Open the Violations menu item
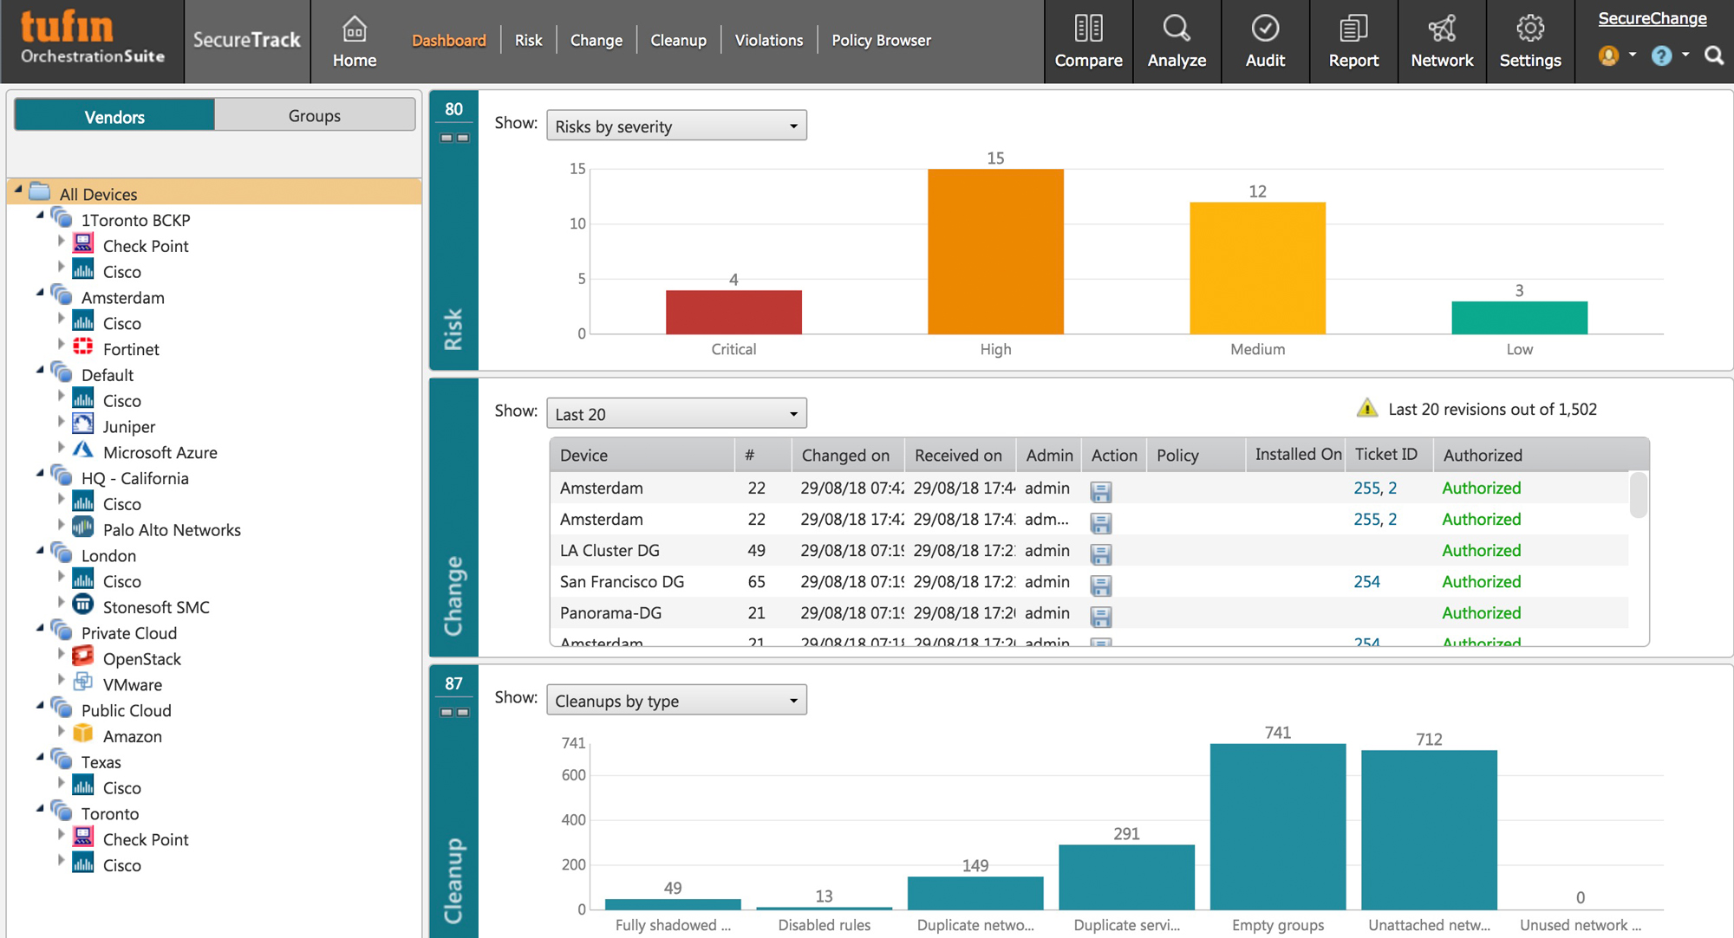The width and height of the screenshot is (1734, 938). point(769,40)
